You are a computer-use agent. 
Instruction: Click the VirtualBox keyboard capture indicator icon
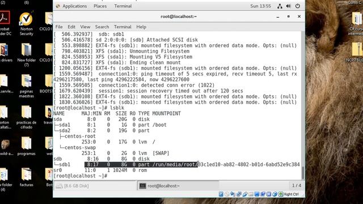pyautogui.click(x=281, y=194)
